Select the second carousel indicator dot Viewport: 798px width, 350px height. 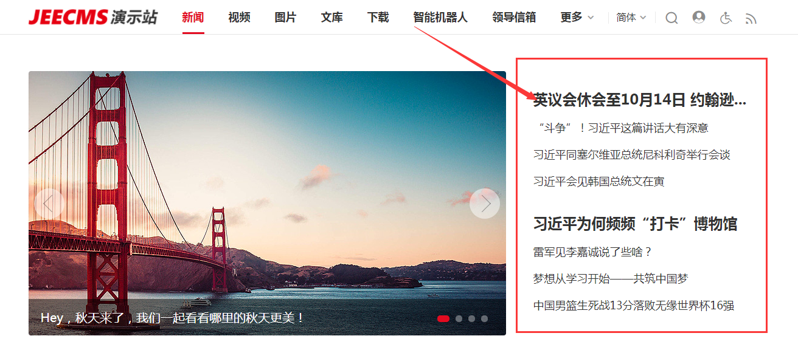[459, 318]
